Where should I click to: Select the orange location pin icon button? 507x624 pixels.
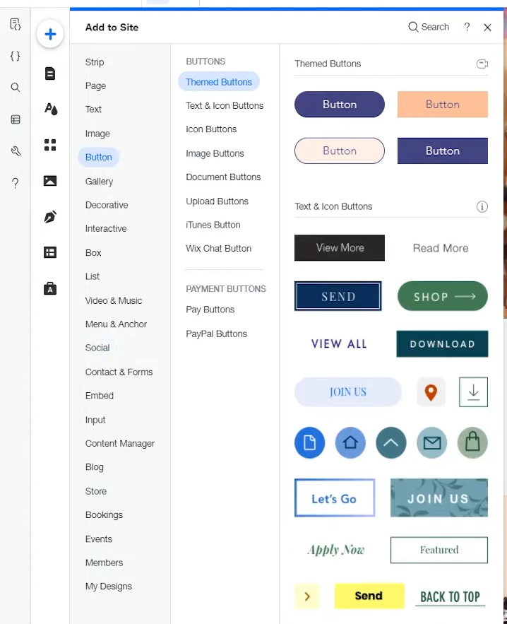click(x=431, y=392)
